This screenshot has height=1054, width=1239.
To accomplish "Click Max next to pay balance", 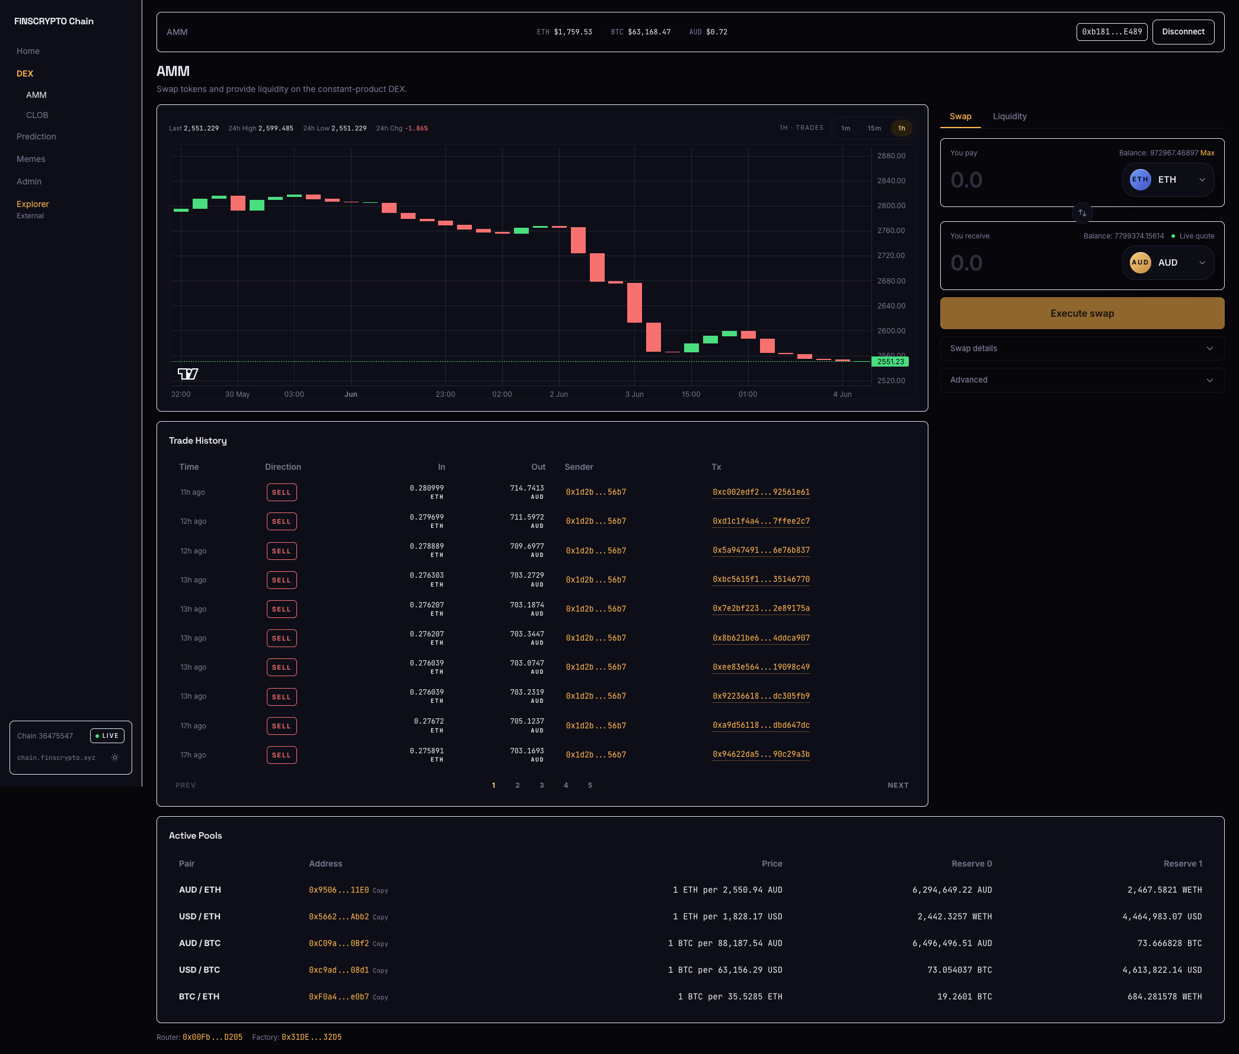I will coord(1207,153).
